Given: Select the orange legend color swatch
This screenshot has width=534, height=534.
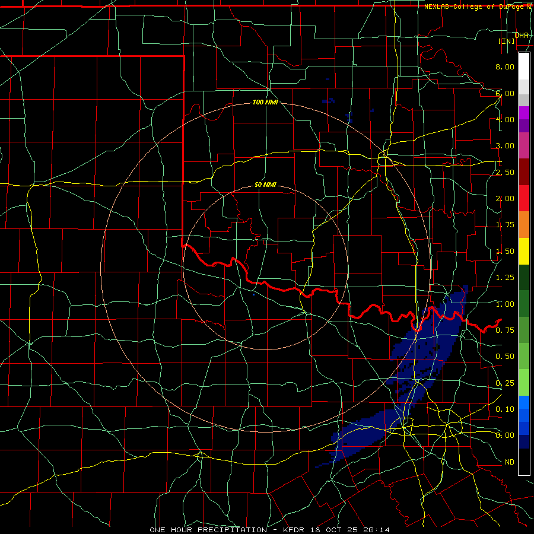Looking at the screenshot, I should pyautogui.click(x=524, y=225).
